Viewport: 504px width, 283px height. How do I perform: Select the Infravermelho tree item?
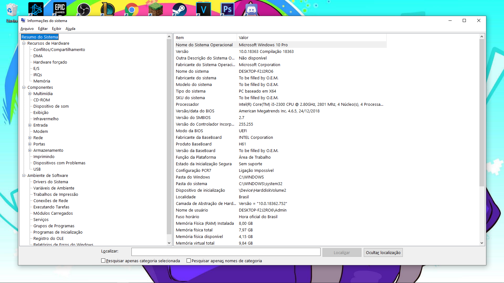click(46, 119)
